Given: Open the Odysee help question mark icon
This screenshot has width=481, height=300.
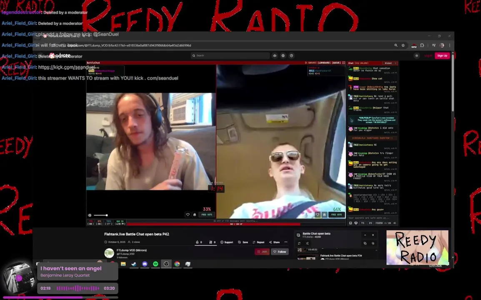Looking at the screenshot, I should coord(291,55).
